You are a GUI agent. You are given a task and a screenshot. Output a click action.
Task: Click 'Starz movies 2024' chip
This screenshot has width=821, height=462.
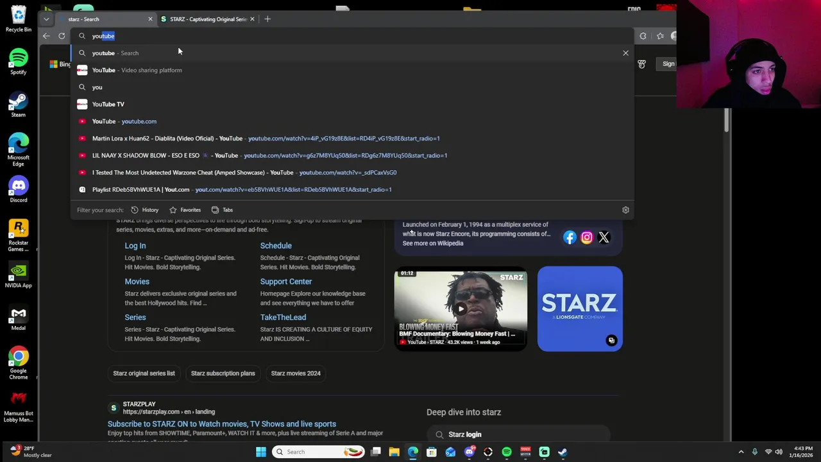coord(296,373)
